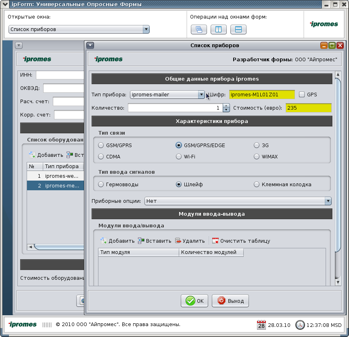Screen dimensions: 349x337
Task: Click scroll down arrow of the form scrollbar
Action: click(338, 282)
